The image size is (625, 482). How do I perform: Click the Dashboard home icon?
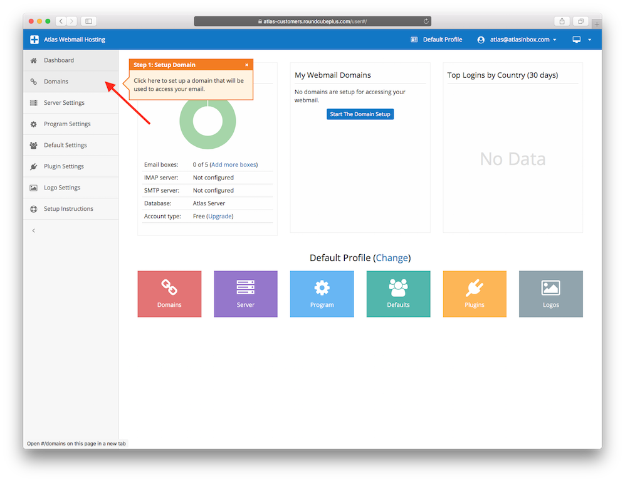coord(33,60)
